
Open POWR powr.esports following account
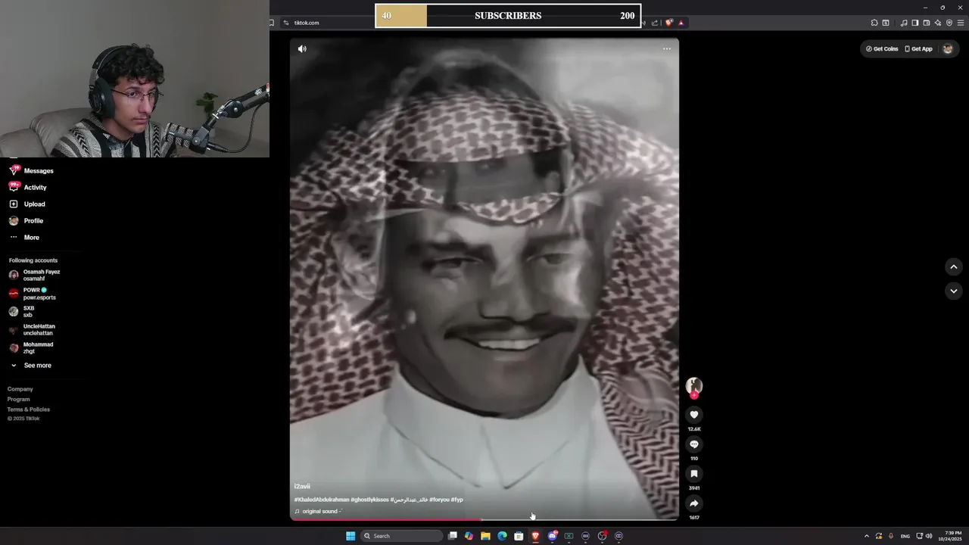click(32, 294)
